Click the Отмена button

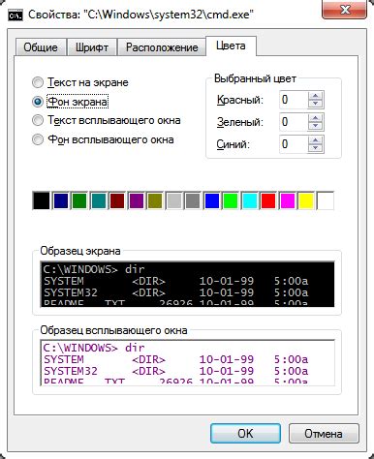pyautogui.click(x=324, y=434)
